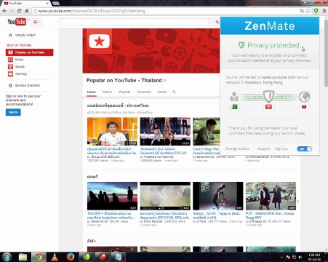This screenshot has width=328, height=262.
Task: Open the Club Friday video thumbnail
Action: 207,132
